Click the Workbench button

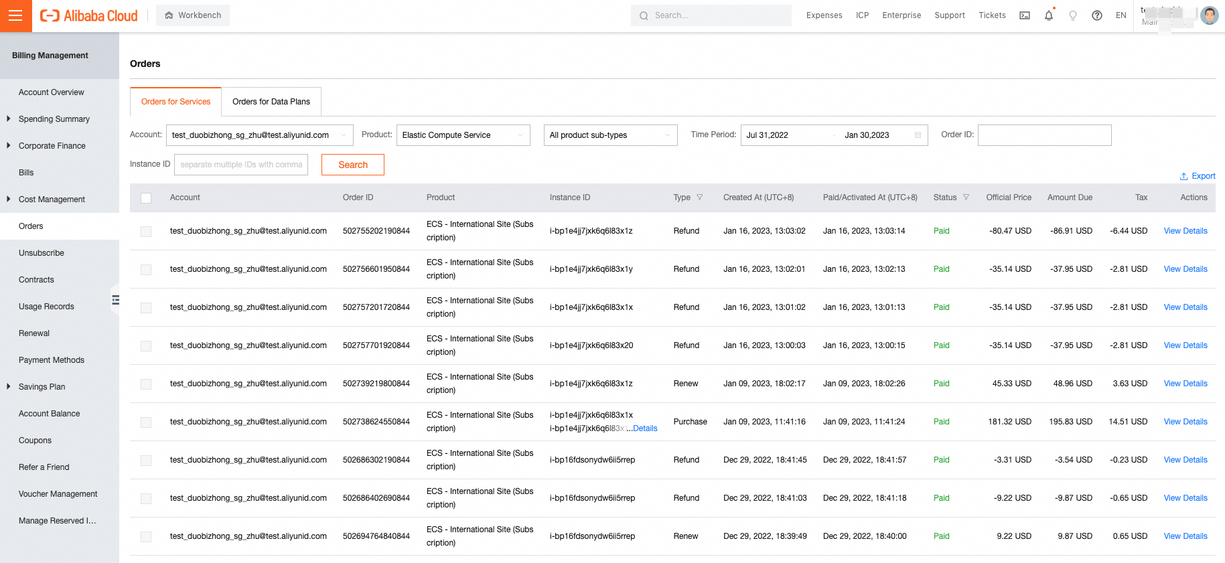pos(193,15)
